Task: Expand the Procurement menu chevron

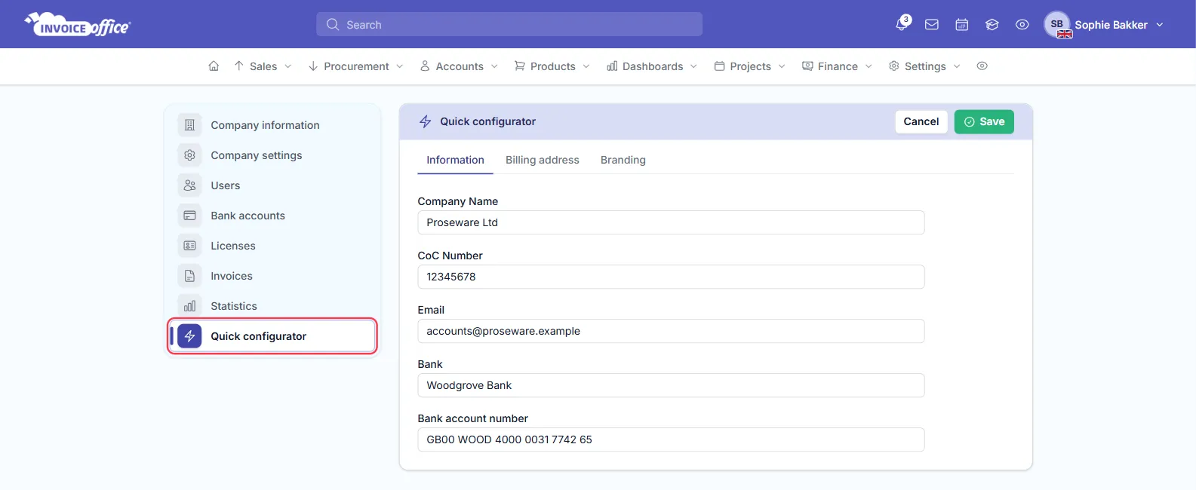Action: point(399,66)
